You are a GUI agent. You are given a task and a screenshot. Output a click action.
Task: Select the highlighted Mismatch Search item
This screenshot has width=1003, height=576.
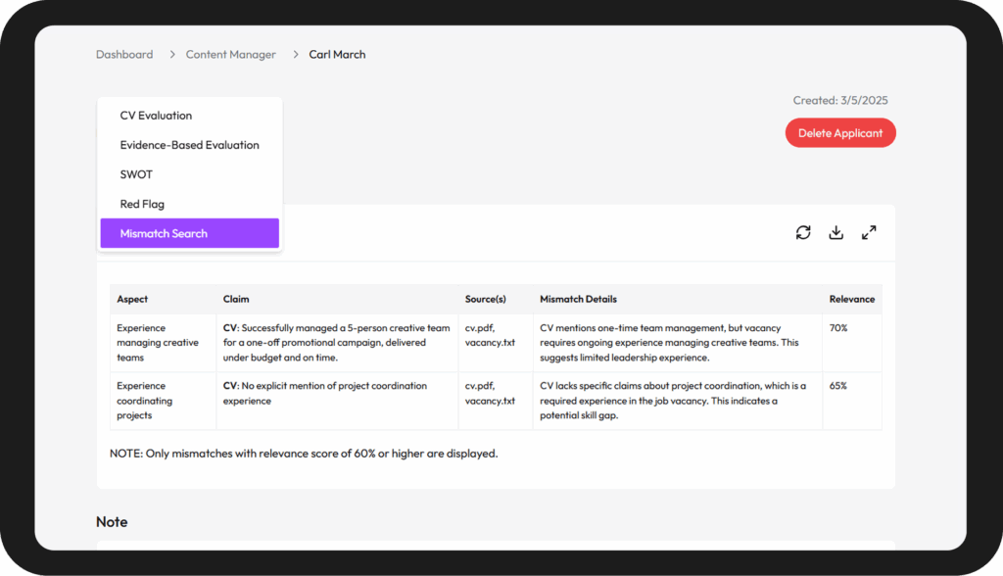pos(189,233)
